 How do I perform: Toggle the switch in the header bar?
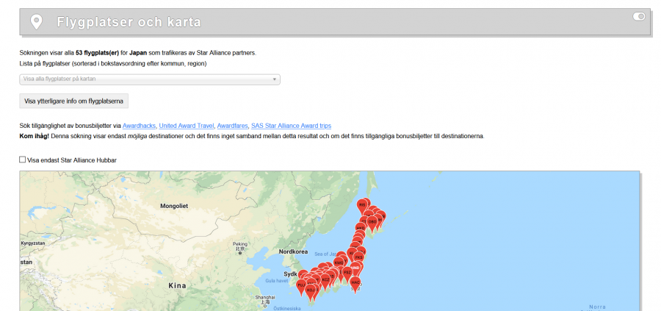[638, 16]
